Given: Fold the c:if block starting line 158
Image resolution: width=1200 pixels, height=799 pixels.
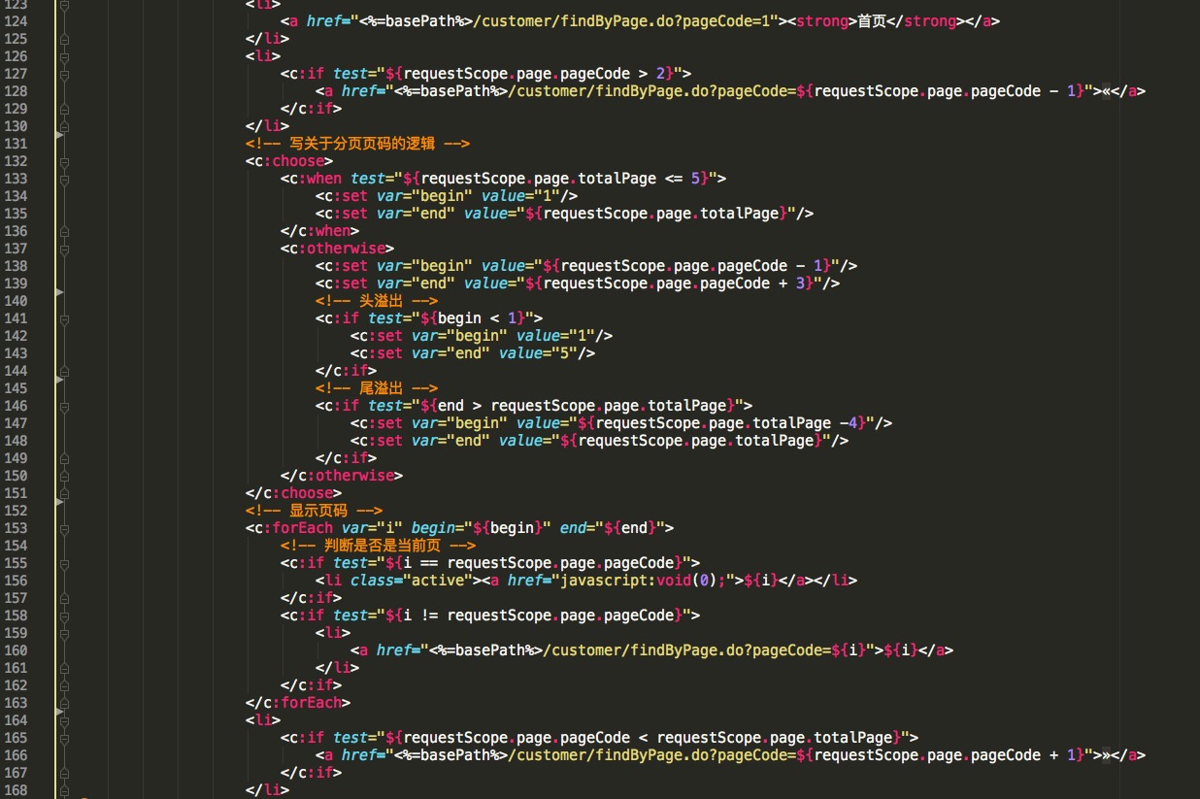Looking at the screenshot, I should (64, 616).
